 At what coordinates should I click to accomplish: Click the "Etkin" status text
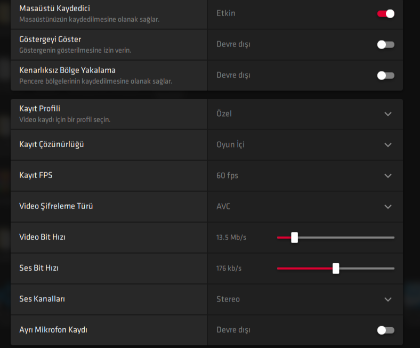[x=225, y=13]
